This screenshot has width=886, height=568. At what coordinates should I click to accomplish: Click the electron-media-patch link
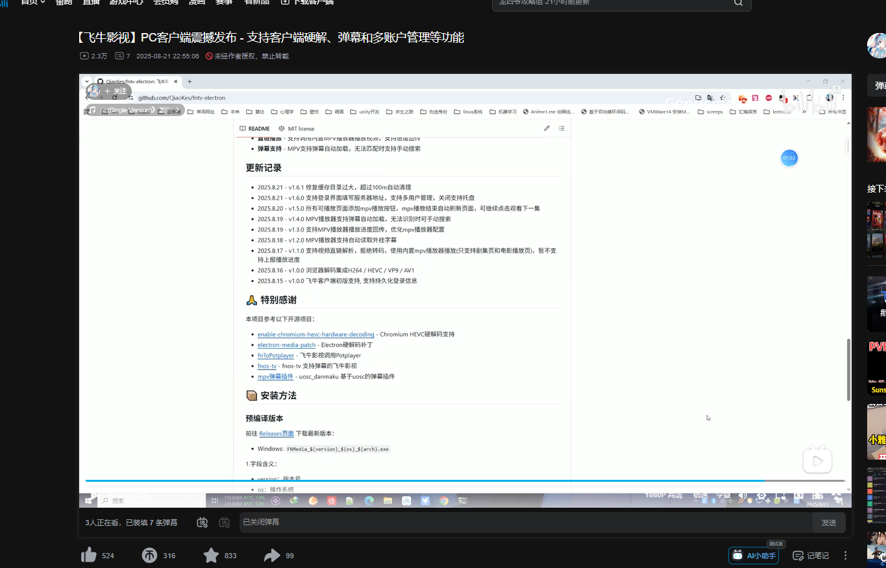pyautogui.click(x=286, y=345)
